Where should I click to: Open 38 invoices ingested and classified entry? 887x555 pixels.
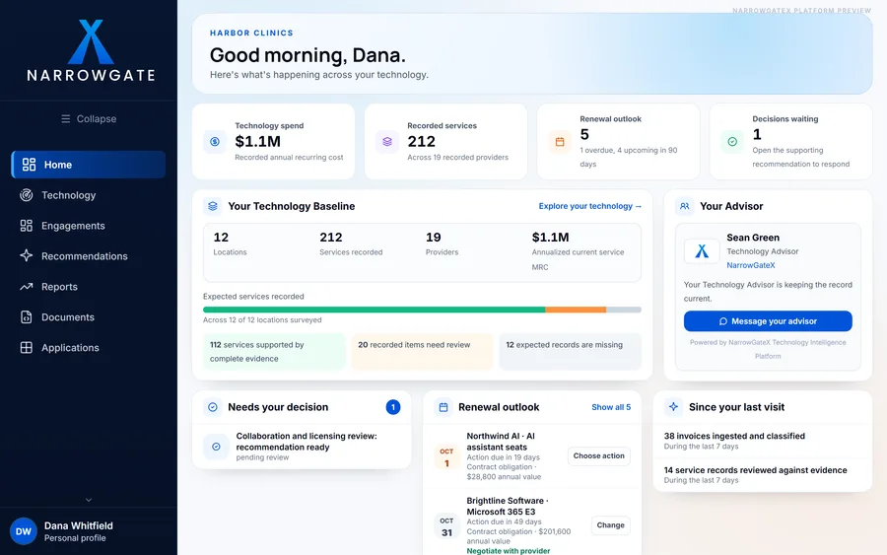pyautogui.click(x=762, y=441)
